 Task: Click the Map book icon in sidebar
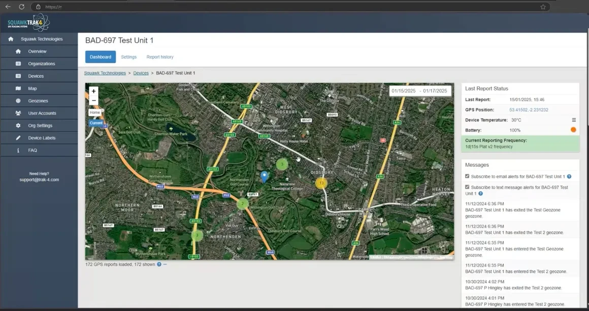18,88
